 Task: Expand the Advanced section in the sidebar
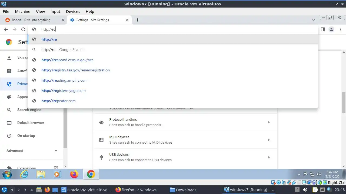point(32,151)
